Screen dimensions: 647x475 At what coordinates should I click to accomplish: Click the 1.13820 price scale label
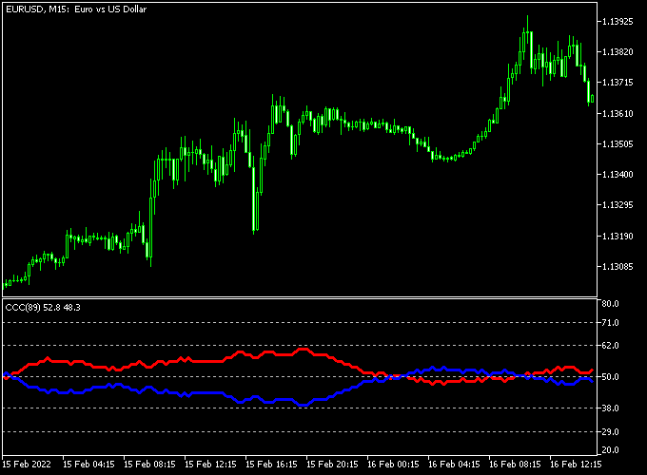pyautogui.click(x=618, y=52)
